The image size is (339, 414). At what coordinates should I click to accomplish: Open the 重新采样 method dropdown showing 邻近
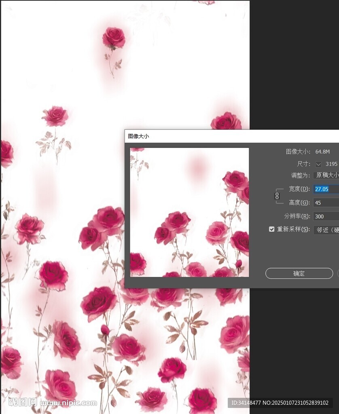327,230
